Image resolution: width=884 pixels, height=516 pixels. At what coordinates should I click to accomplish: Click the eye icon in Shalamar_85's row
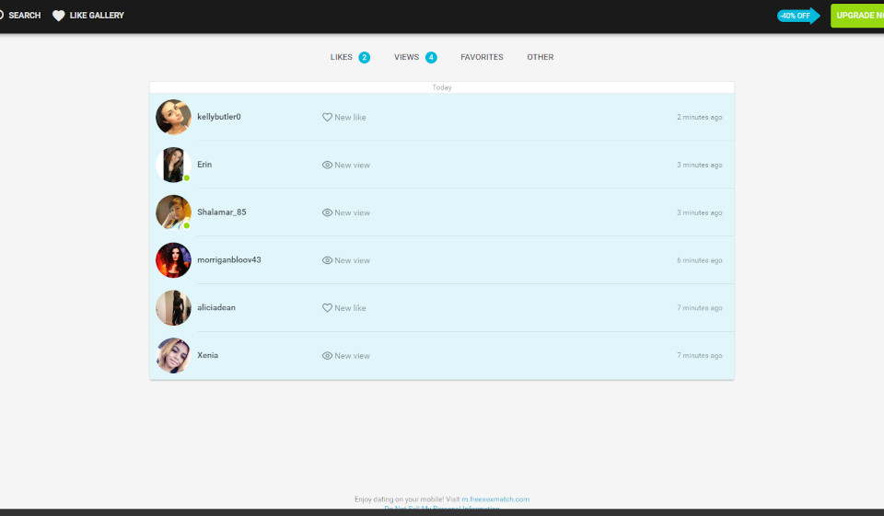[327, 212]
